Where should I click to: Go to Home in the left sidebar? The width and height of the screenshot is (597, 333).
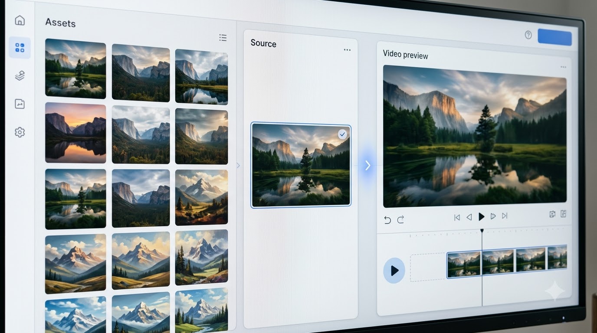pyautogui.click(x=20, y=20)
